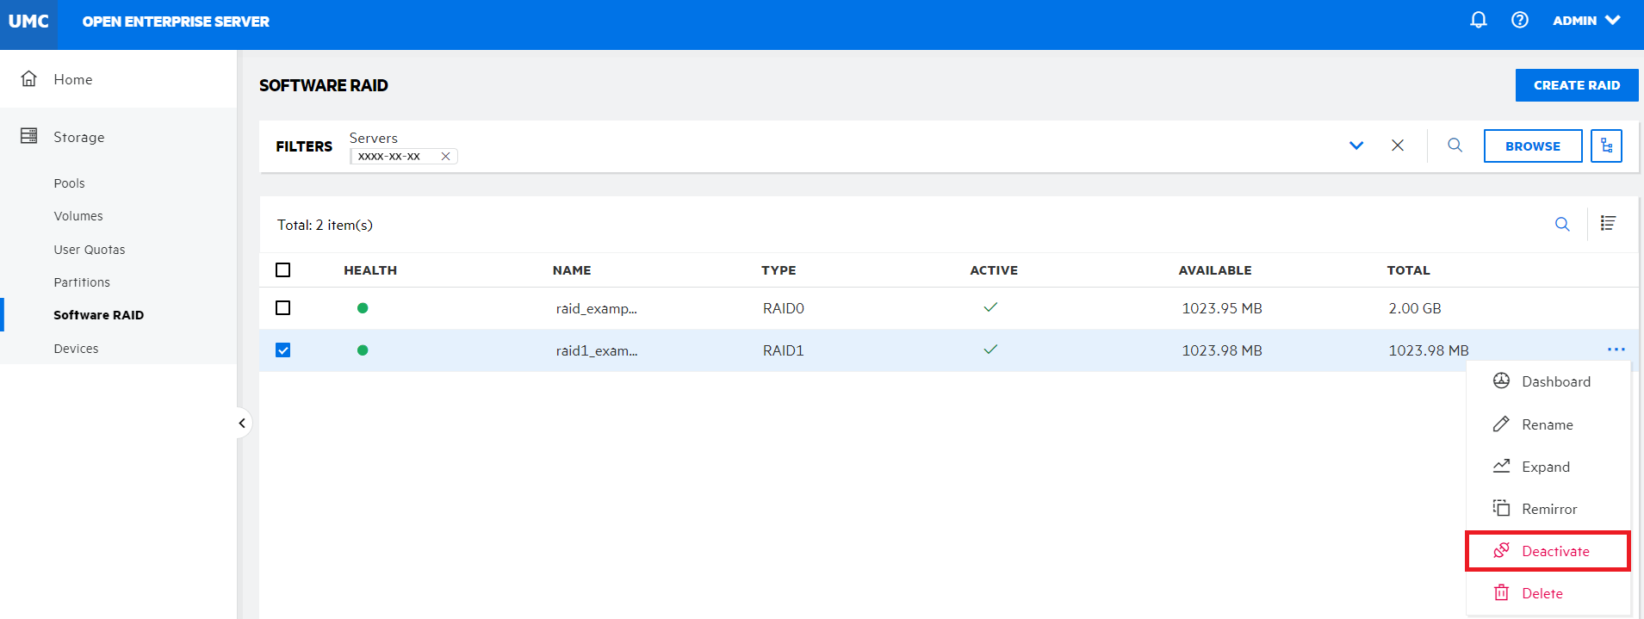Open the notifications bell icon
The image size is (1644, 619).
[1478, 20]
